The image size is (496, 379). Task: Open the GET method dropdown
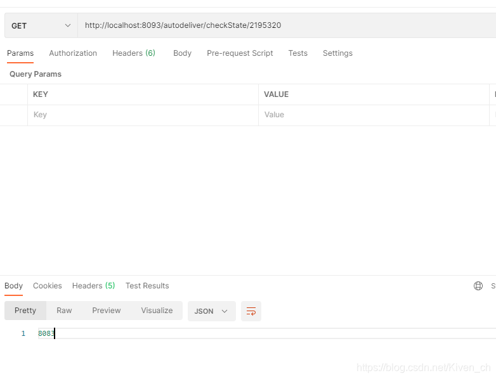click(x=41, y=25)
